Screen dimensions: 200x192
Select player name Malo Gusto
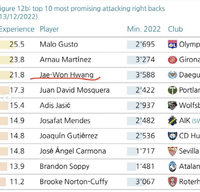59,44
